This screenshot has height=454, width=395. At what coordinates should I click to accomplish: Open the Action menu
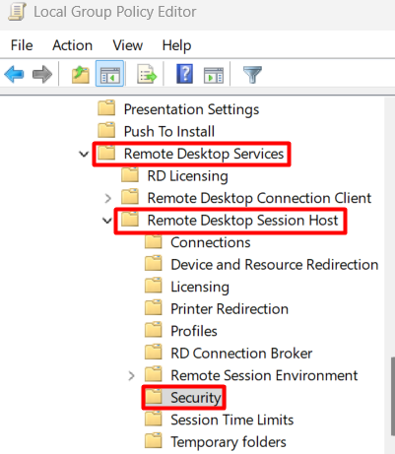73,45
